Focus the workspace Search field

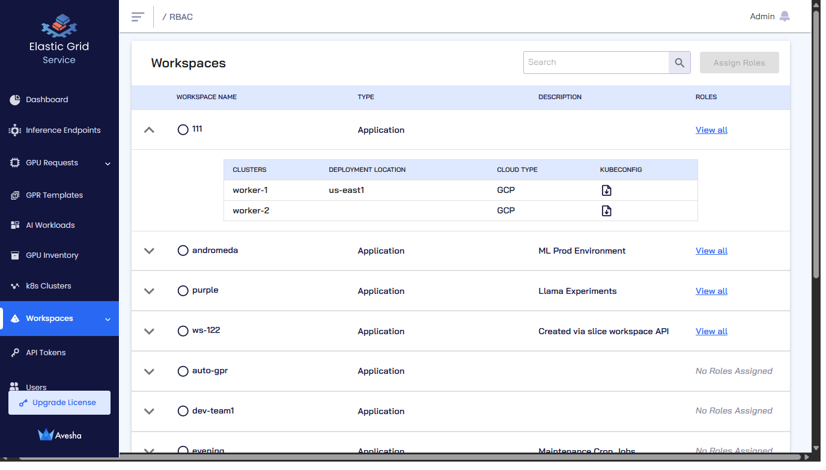click(x=595, y=63)
